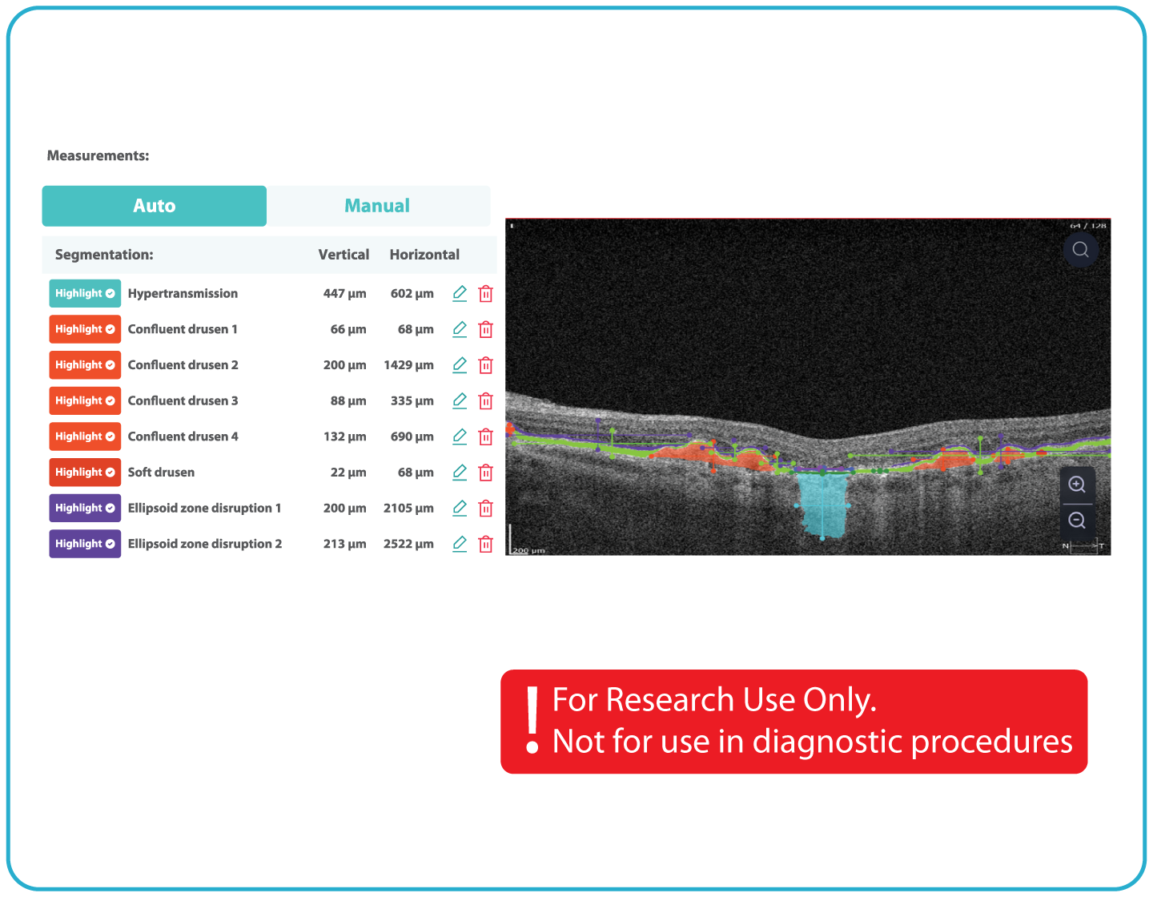The image size is (1153, 897).
Task: Delete the Ellipsoid zone disruption 2 measurement
Action: coord(486,544)
